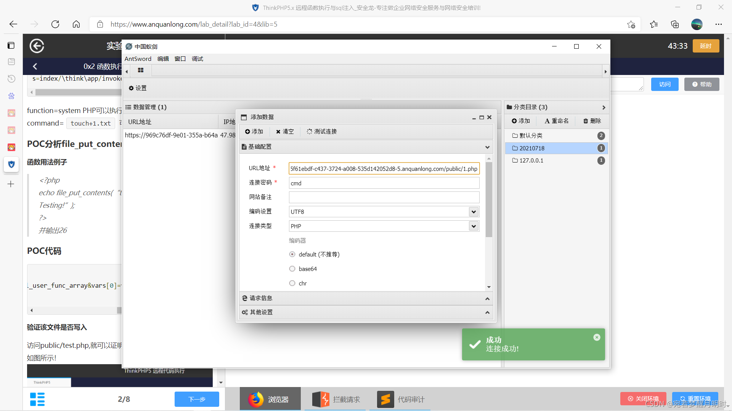Collapse the category directory panel
The height and width of the screenshot is (411, 732).
tap(604, 107)
